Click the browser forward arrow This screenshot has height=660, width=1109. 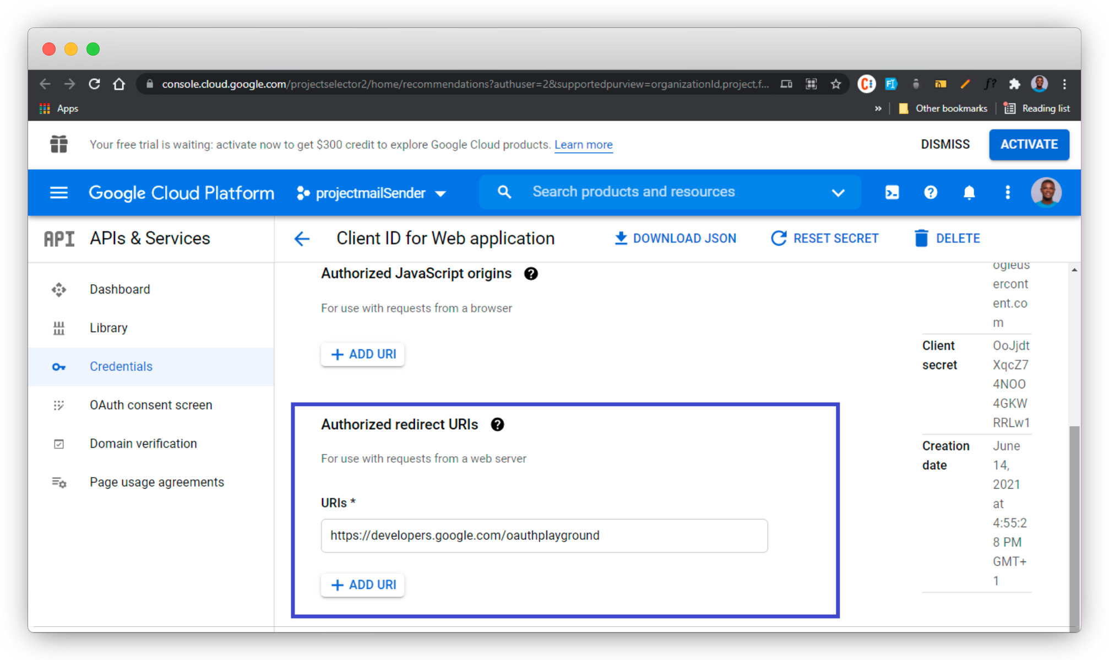[x=69, y=84]
